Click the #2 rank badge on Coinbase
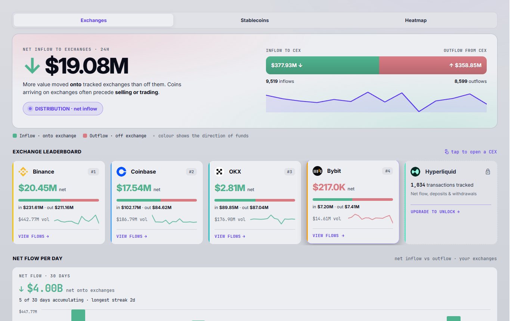This screenshot has width=511, height=321. [x=191, y=172]
